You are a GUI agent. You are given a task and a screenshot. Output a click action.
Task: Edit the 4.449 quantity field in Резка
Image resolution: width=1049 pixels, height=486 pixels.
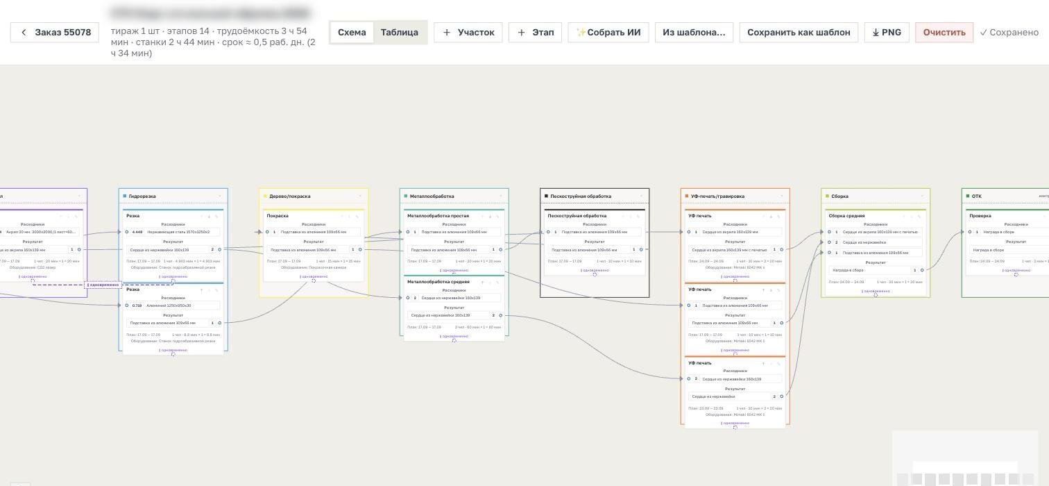pyautogui.click(x=137, y=232)
